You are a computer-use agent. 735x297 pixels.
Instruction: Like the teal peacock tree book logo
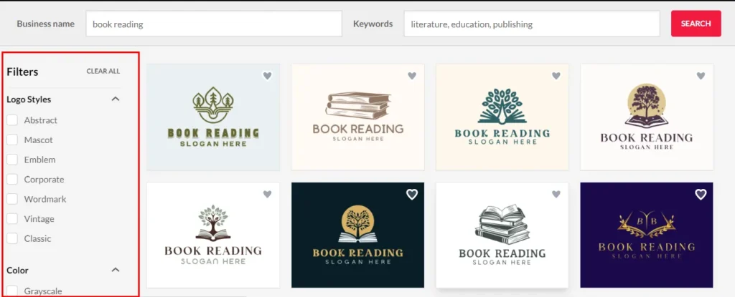coord(556,76)
